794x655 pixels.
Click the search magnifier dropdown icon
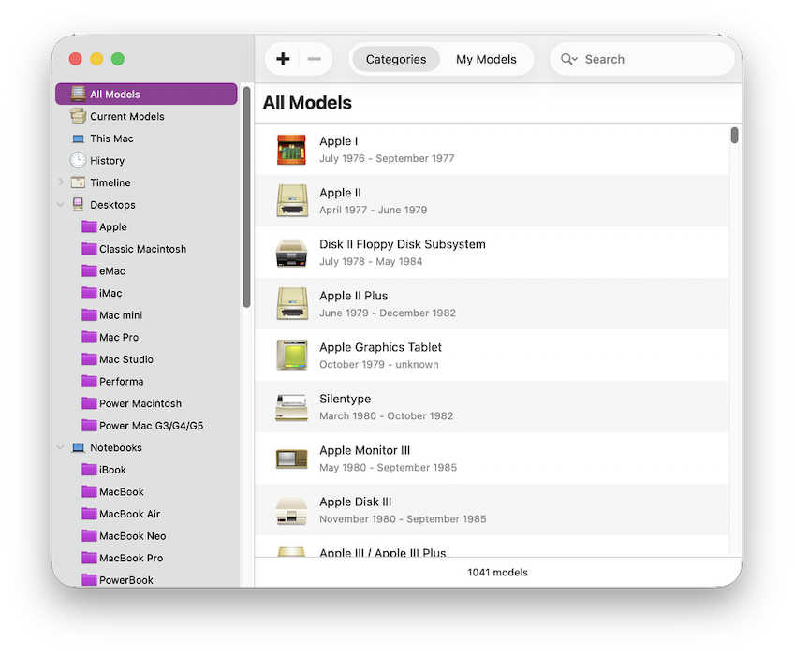tap(569, 59)
